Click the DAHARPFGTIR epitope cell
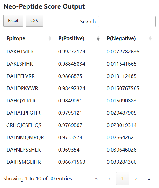This screenshot has height=188, width=159. pos(23,113)
